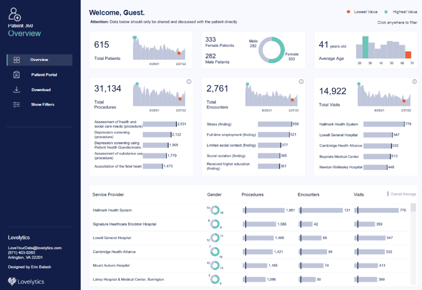Click the Patient Portal badge icon
Image resolution: width=422 pixels, height=290 pixels.
16,75
